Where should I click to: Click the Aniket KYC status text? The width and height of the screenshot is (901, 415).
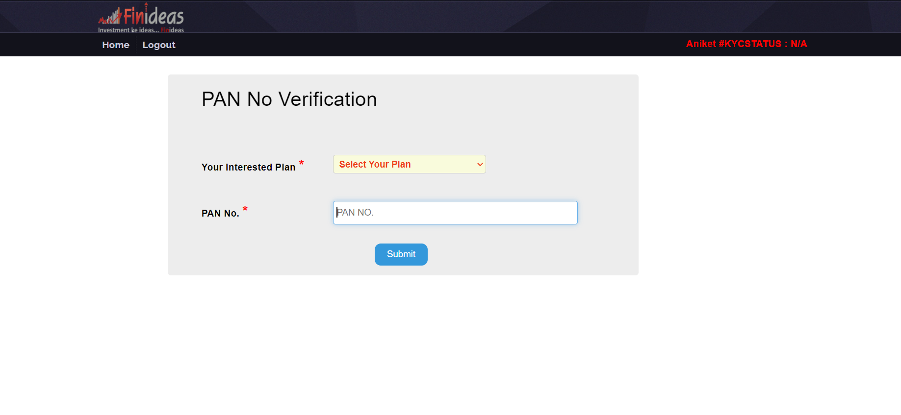pyautogui.click(x=747, y=44)
